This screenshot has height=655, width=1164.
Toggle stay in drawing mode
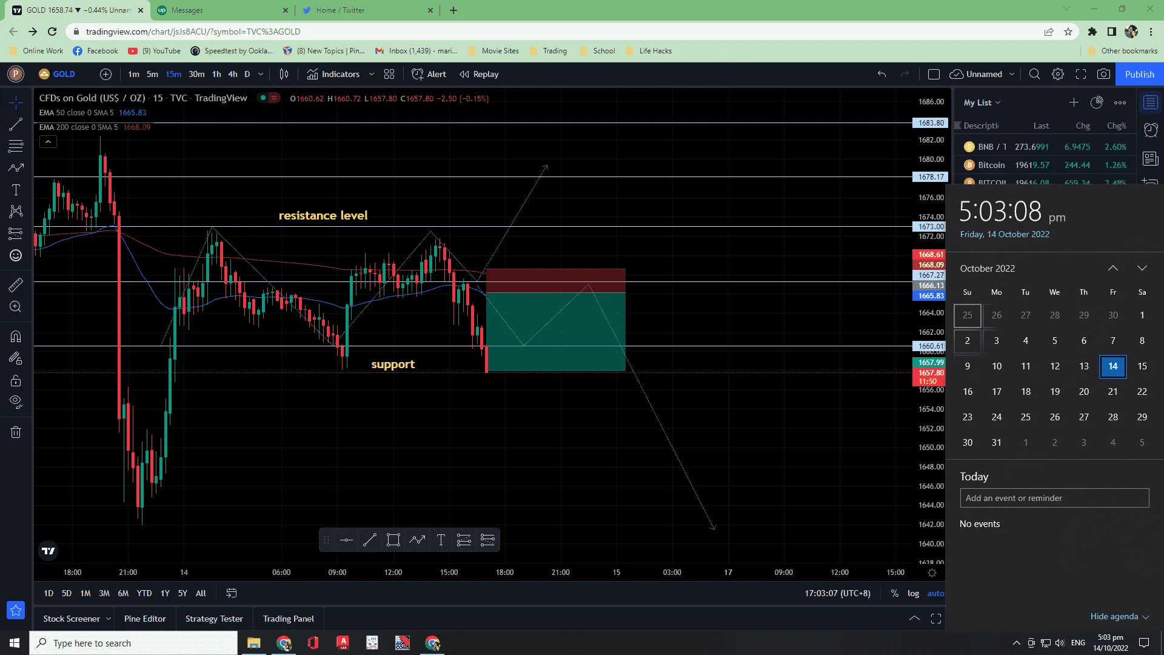coord(16,358)
